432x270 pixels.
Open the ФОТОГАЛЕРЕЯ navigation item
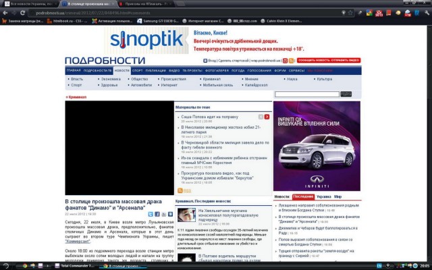coord(217,70)
